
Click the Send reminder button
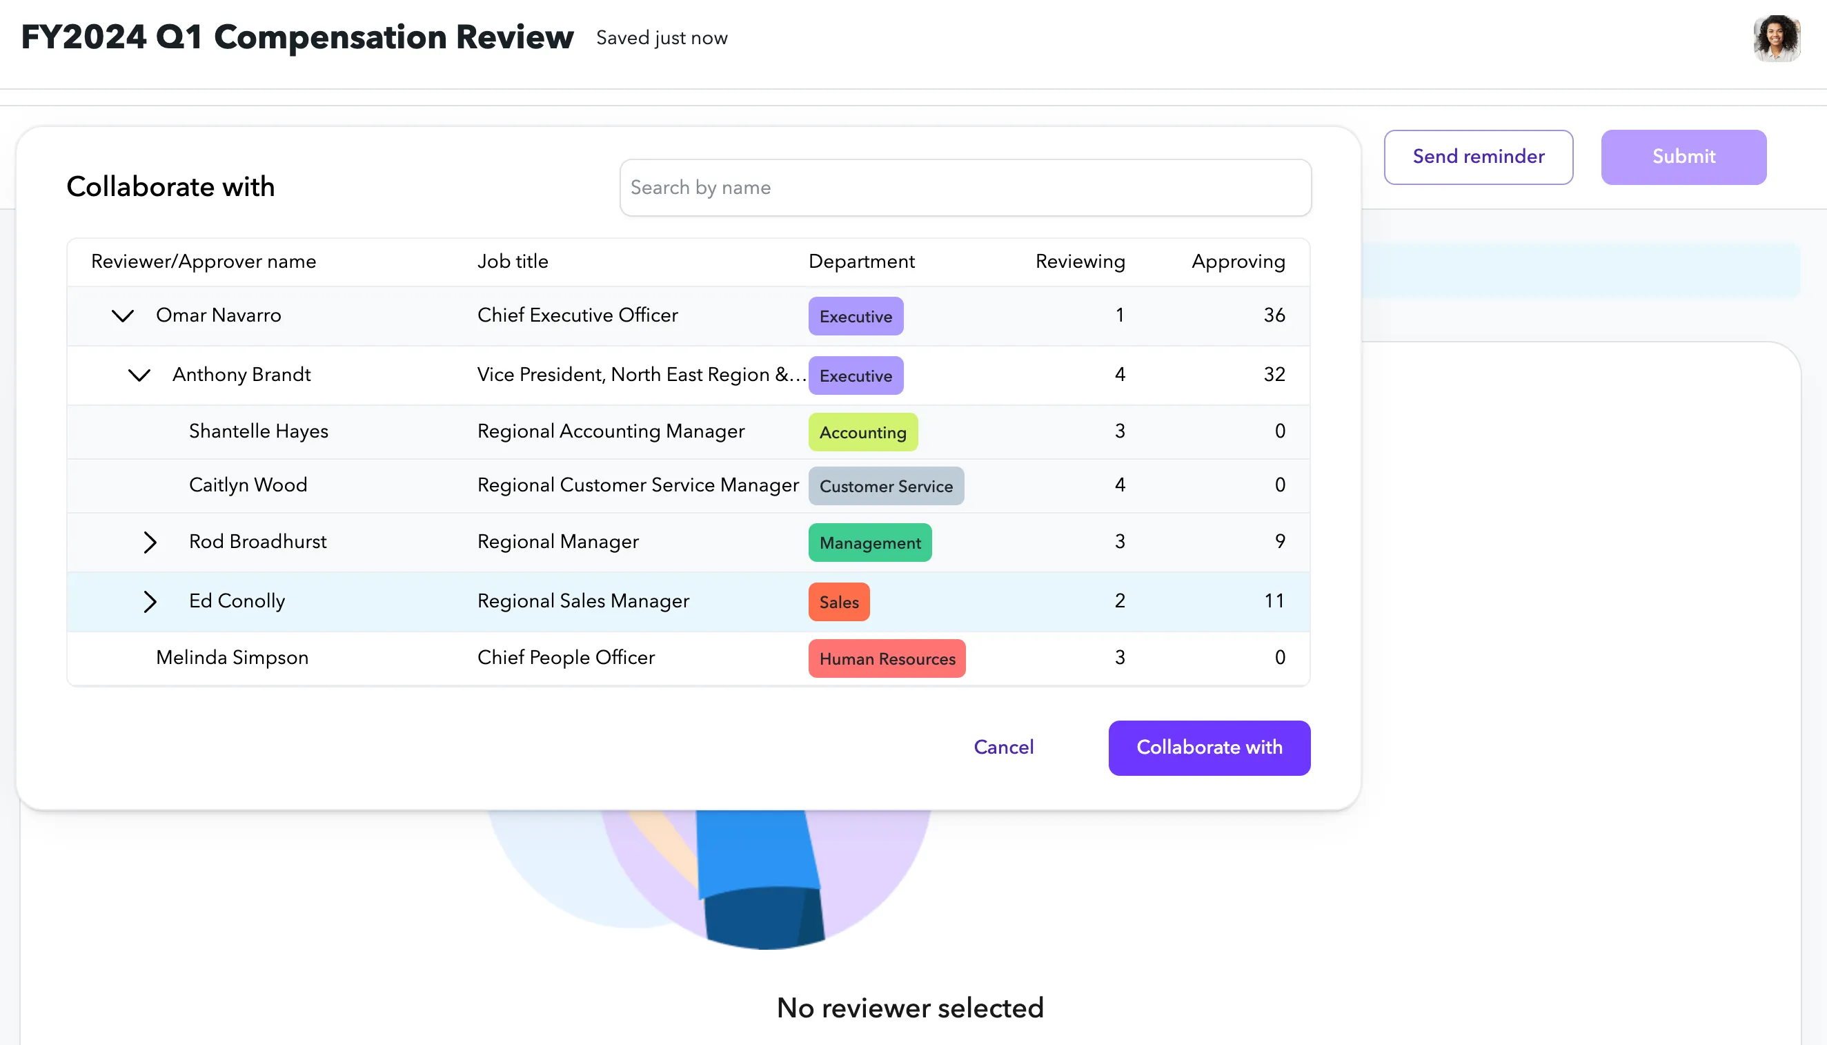click(x=1479, y=157)
